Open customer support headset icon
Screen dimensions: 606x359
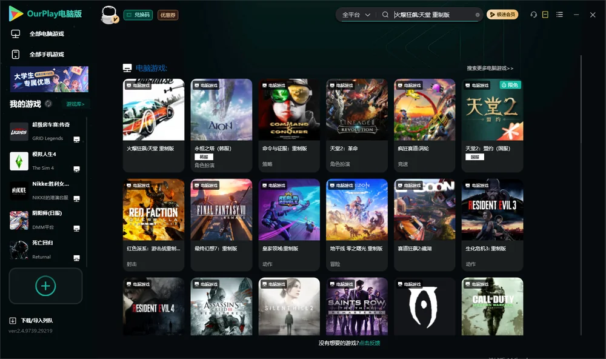[534, 15]
